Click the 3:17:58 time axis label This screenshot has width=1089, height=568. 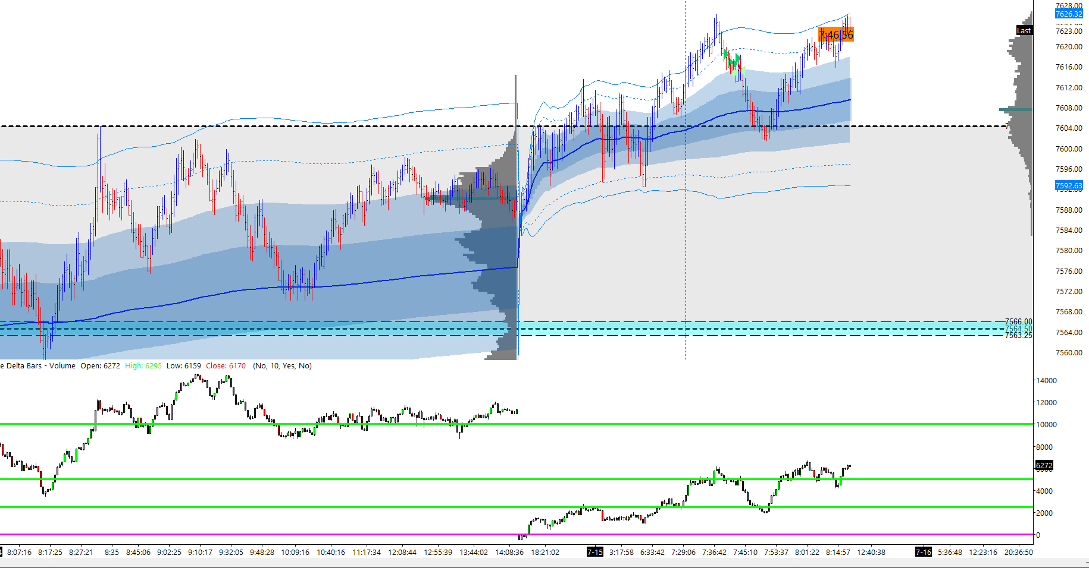(x=621, y=553)
